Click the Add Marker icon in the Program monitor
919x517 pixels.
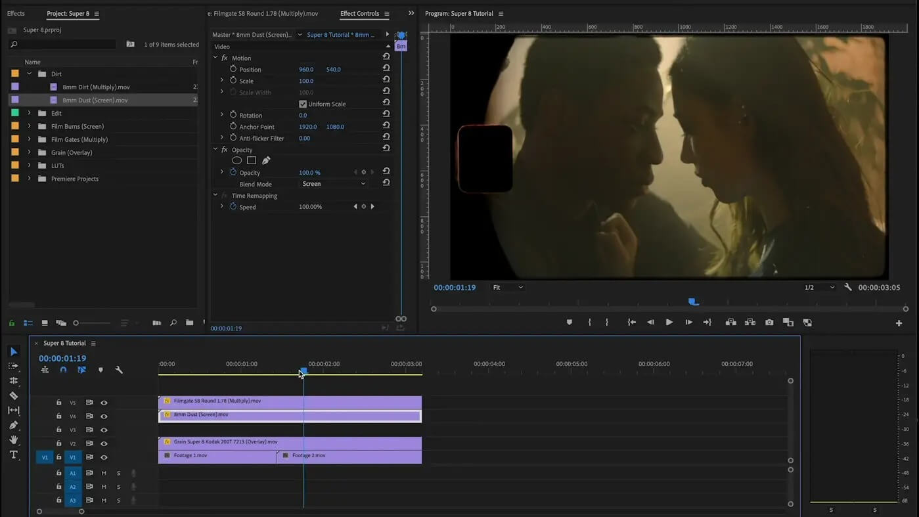(x=569, y=323)
